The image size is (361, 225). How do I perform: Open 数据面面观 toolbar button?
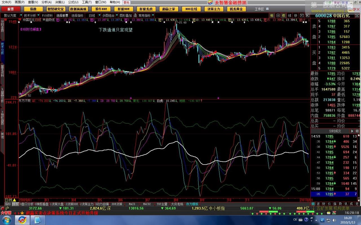point(78,9)
